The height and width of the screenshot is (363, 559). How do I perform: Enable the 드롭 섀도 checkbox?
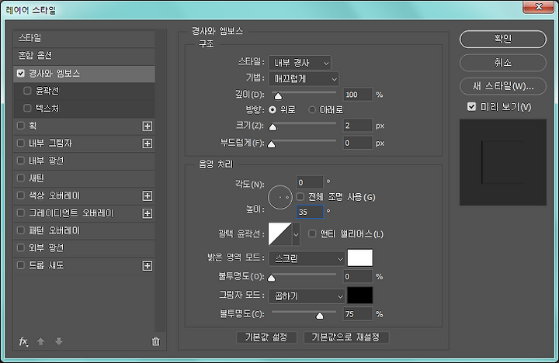pyautogui.click(x=21, y=265)
